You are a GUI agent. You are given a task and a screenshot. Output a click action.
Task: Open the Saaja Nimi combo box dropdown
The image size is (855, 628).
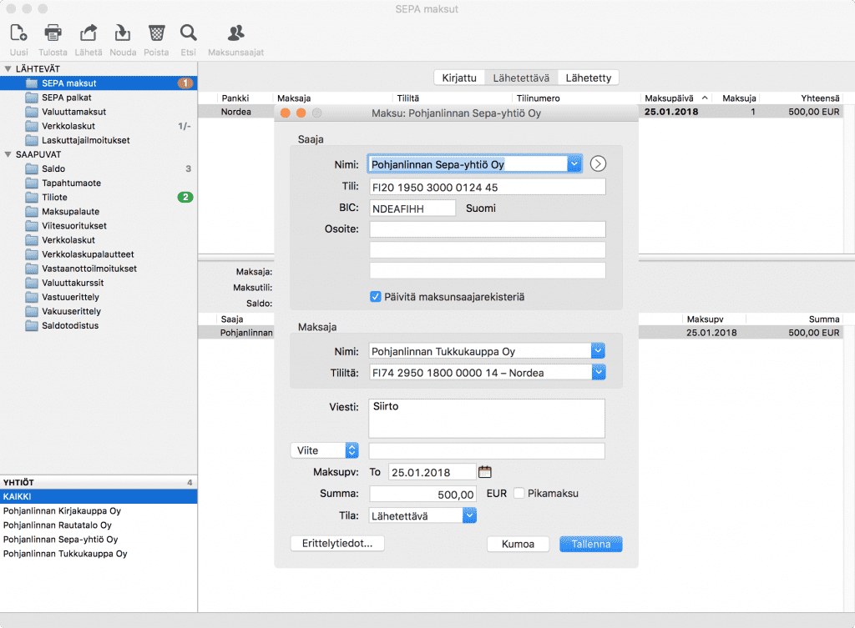coord(574,164)
